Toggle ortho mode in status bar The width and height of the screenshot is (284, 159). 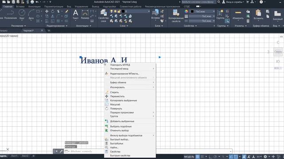pyautogui.click(x=210, y=157)
